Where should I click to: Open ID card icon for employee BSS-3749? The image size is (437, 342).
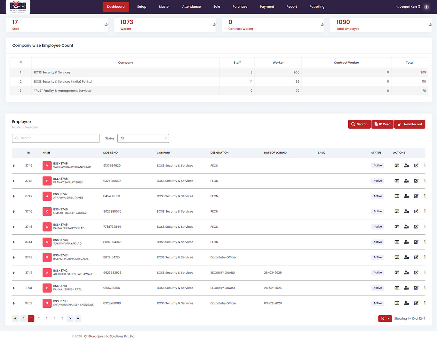tap(397, 166)
